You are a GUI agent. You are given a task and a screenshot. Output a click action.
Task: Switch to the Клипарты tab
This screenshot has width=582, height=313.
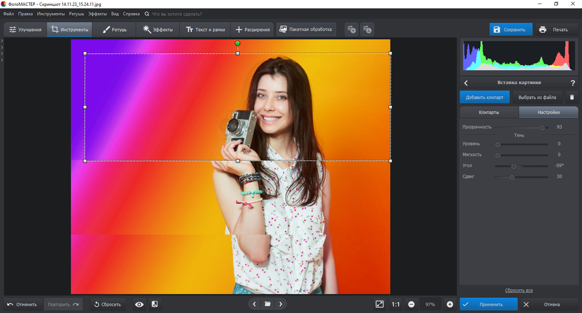pos(488,112)
